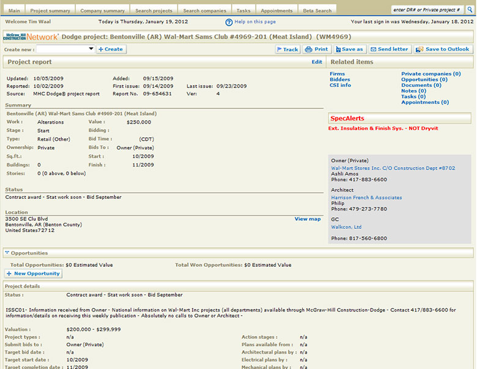
Task: Open the Main tab
Action: [14, 10]
